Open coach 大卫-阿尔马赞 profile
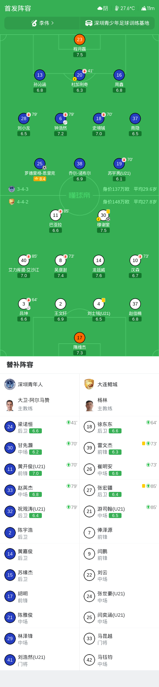The image size is (159, 687). pyautogui.click(x=40, y=404)
